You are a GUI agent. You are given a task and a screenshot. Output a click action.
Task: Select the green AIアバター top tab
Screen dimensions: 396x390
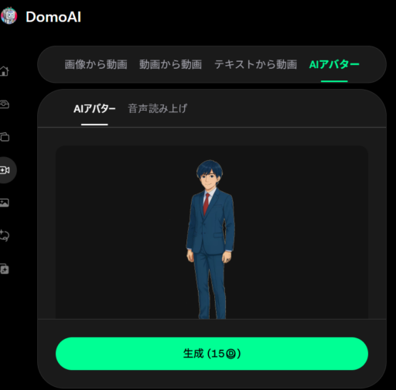(334, 64)
